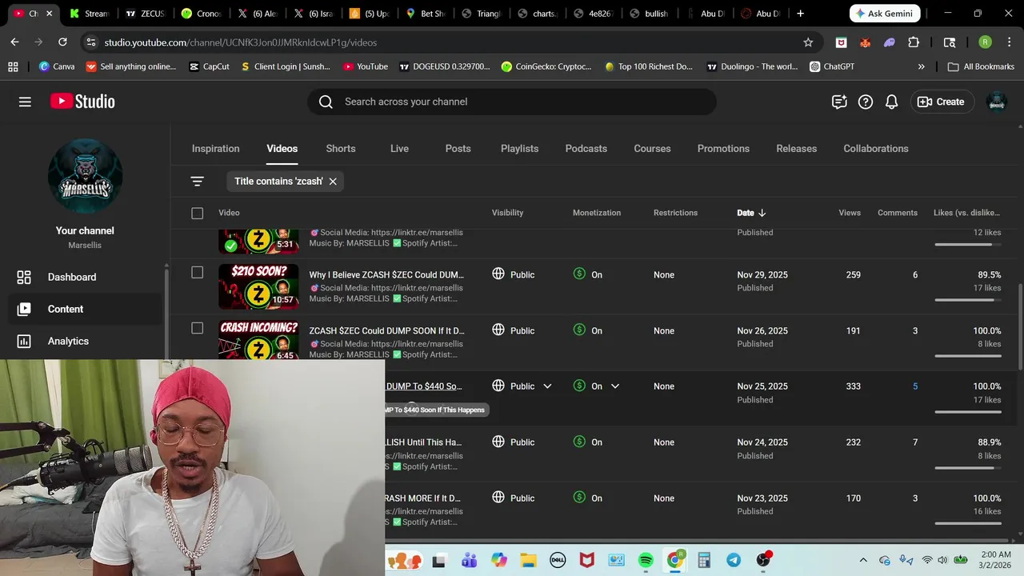Switch to the Posts tab
Screen dimensions: 1024x576
point(458,149)
